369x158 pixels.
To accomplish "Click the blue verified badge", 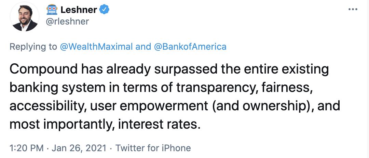I will pyautogui.click(x=104, y=10).
